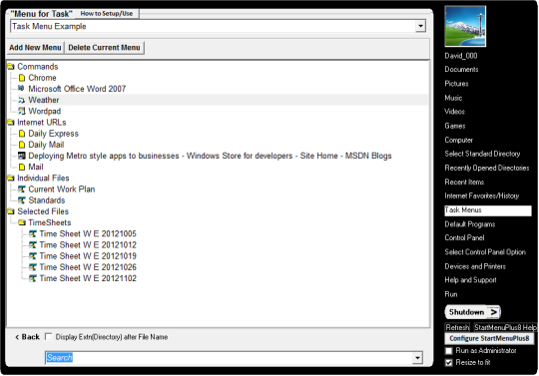Click the Time Sheet W E 20121019 icon
The height and width of the screenshot is (376, 539).
[33, 256]
